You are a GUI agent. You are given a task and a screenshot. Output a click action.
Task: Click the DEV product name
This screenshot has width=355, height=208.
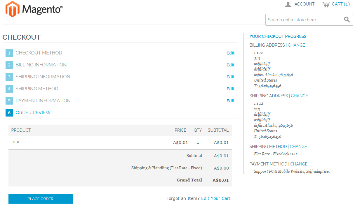15,142
